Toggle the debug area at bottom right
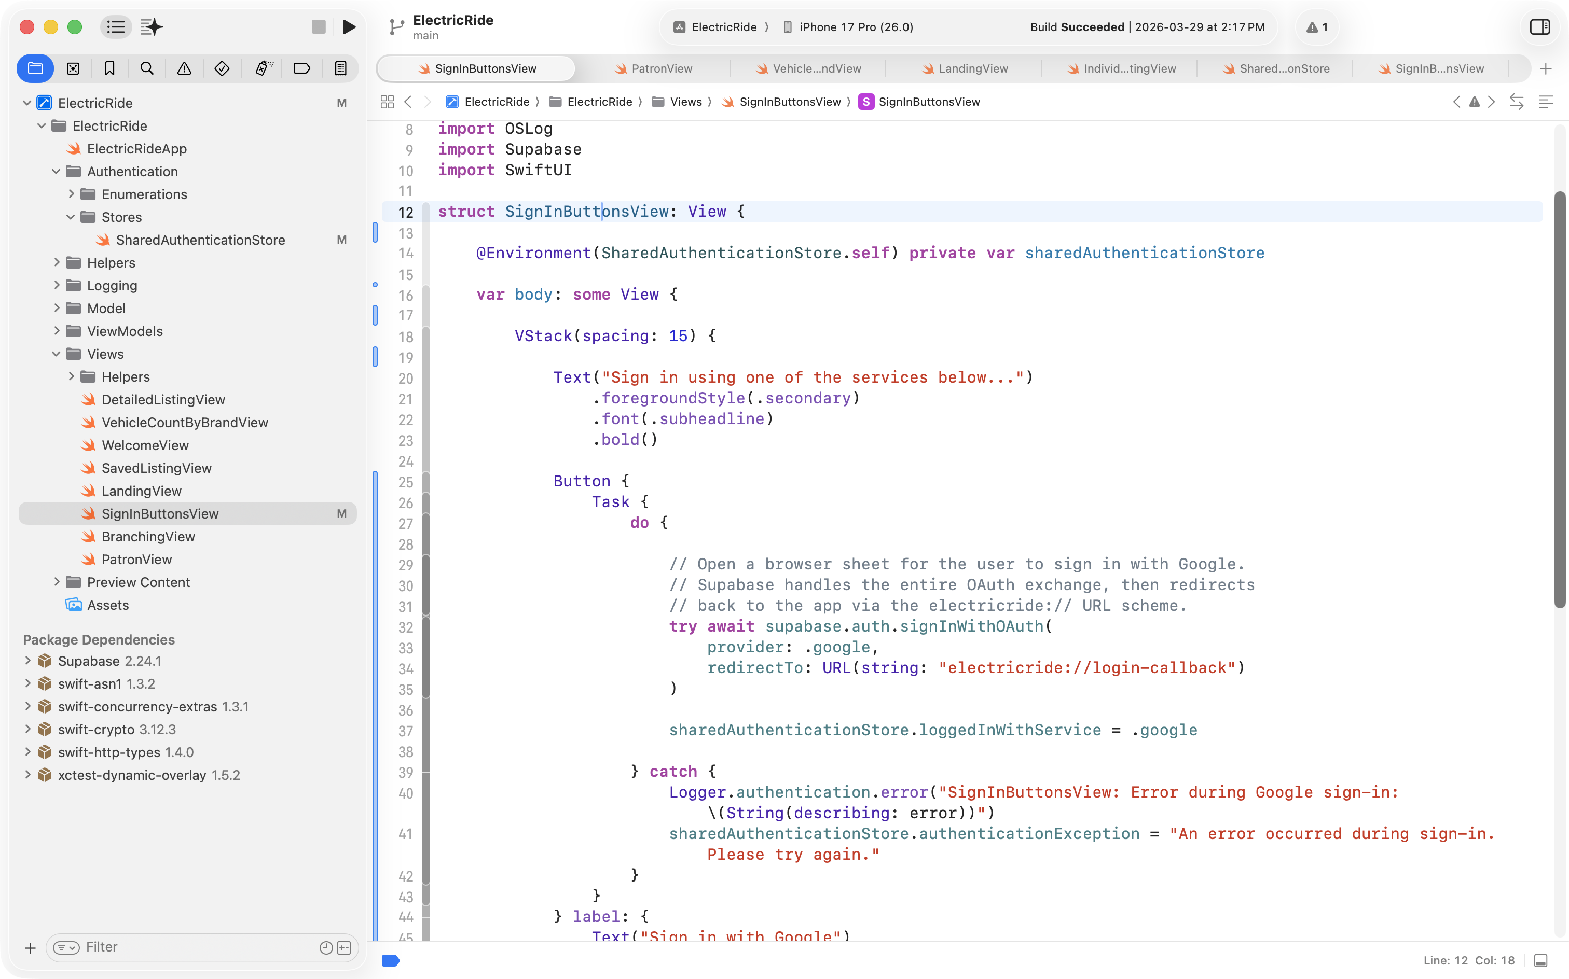The height and width of the screenshot is (979, 1569). [x=1541, y=960]
